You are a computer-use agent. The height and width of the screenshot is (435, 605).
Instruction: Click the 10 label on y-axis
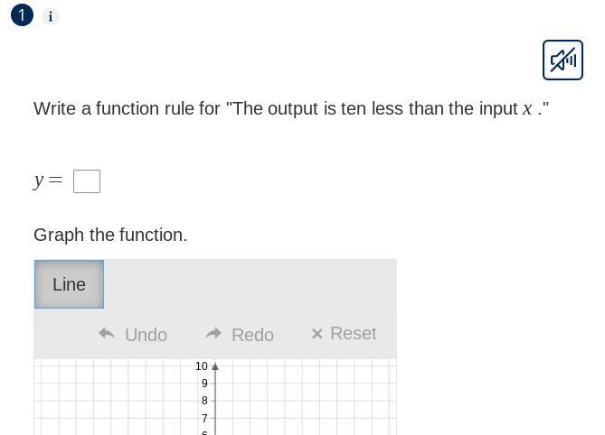(x=201, y=366)
